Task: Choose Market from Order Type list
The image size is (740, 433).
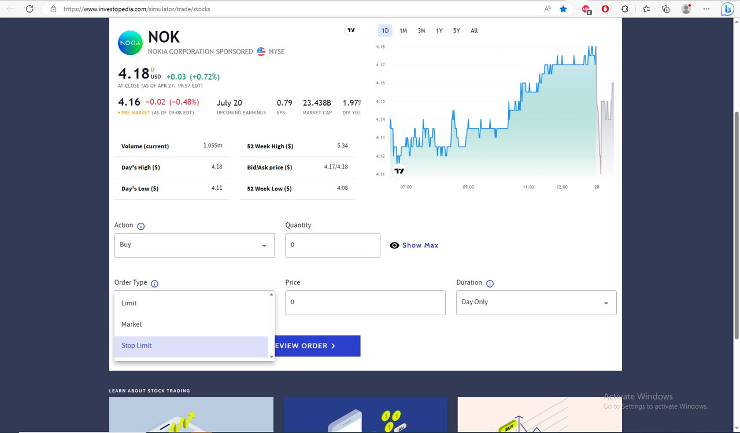Action: pos(191,324)
